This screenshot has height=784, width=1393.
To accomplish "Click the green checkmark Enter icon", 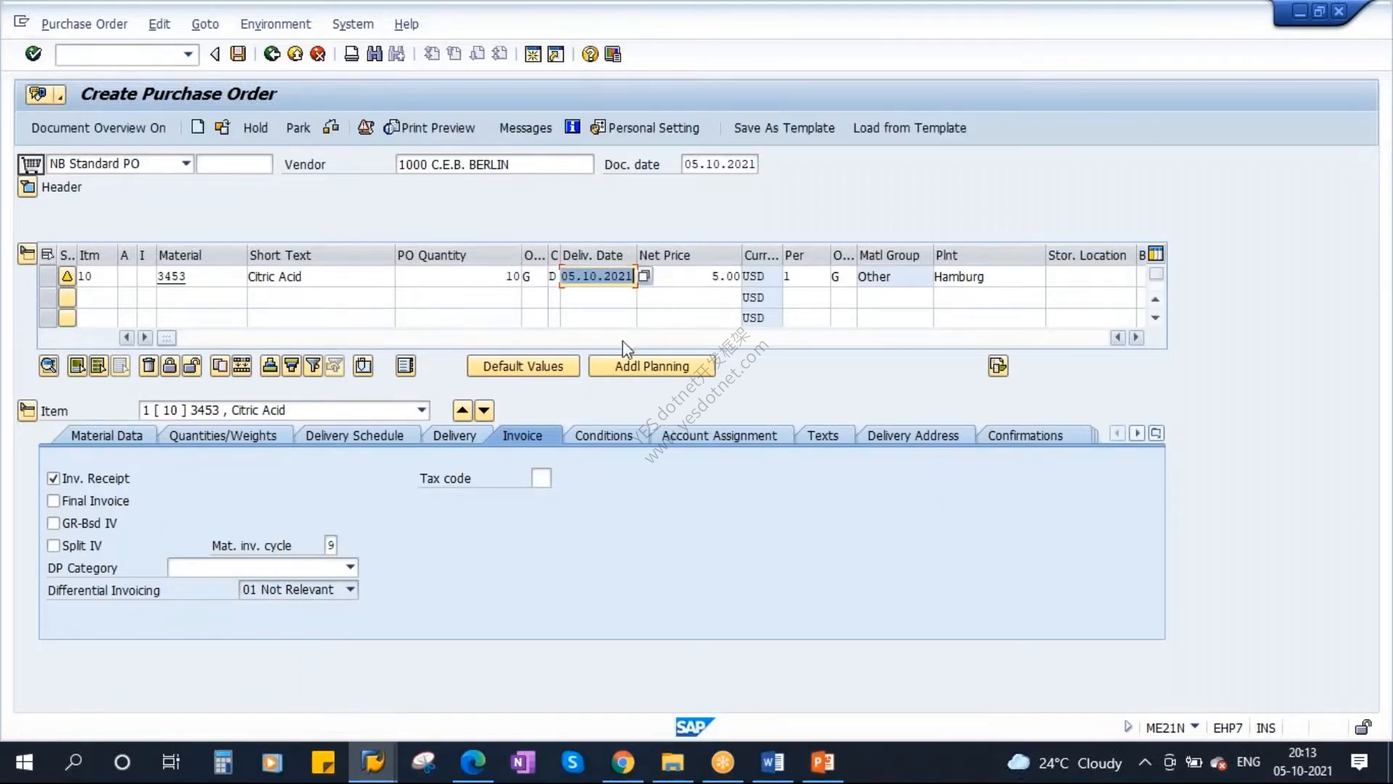I will pos(33,54).
